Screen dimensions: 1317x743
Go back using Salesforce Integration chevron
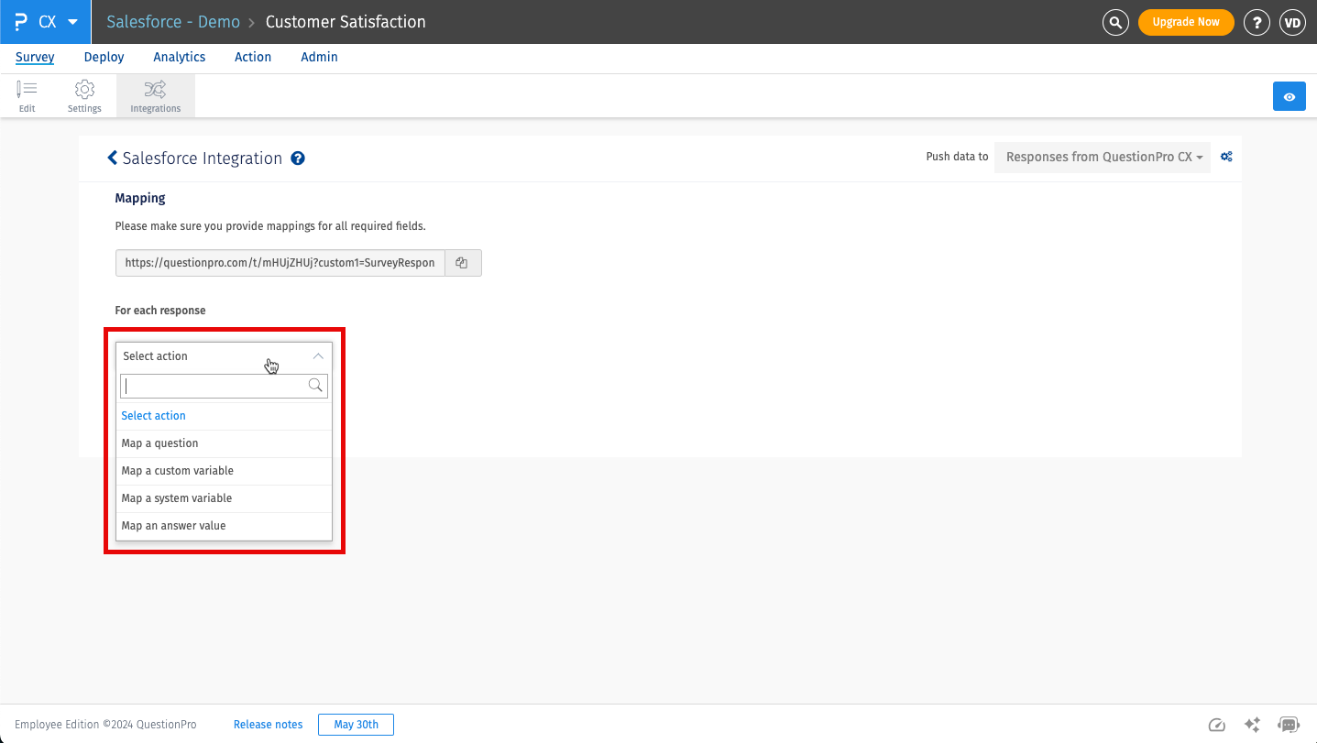(x=113, y=158)
